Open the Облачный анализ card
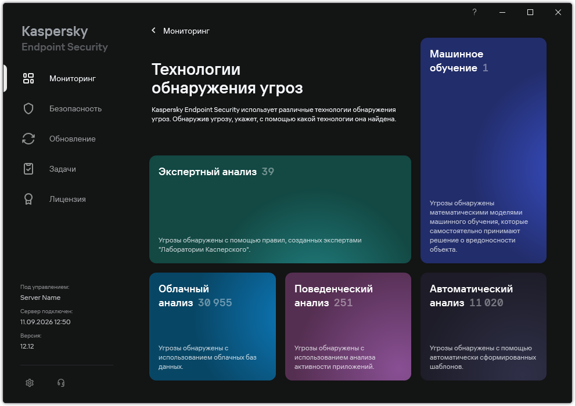This screenshot has width=575, height=406. (213, 327)
